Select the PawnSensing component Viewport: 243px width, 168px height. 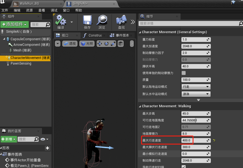(x=21, y=63)
